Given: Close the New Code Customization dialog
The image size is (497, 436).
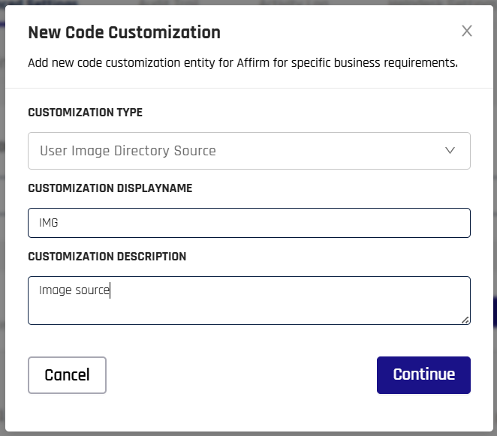Looking at the screenshot, I should [467, 32].
